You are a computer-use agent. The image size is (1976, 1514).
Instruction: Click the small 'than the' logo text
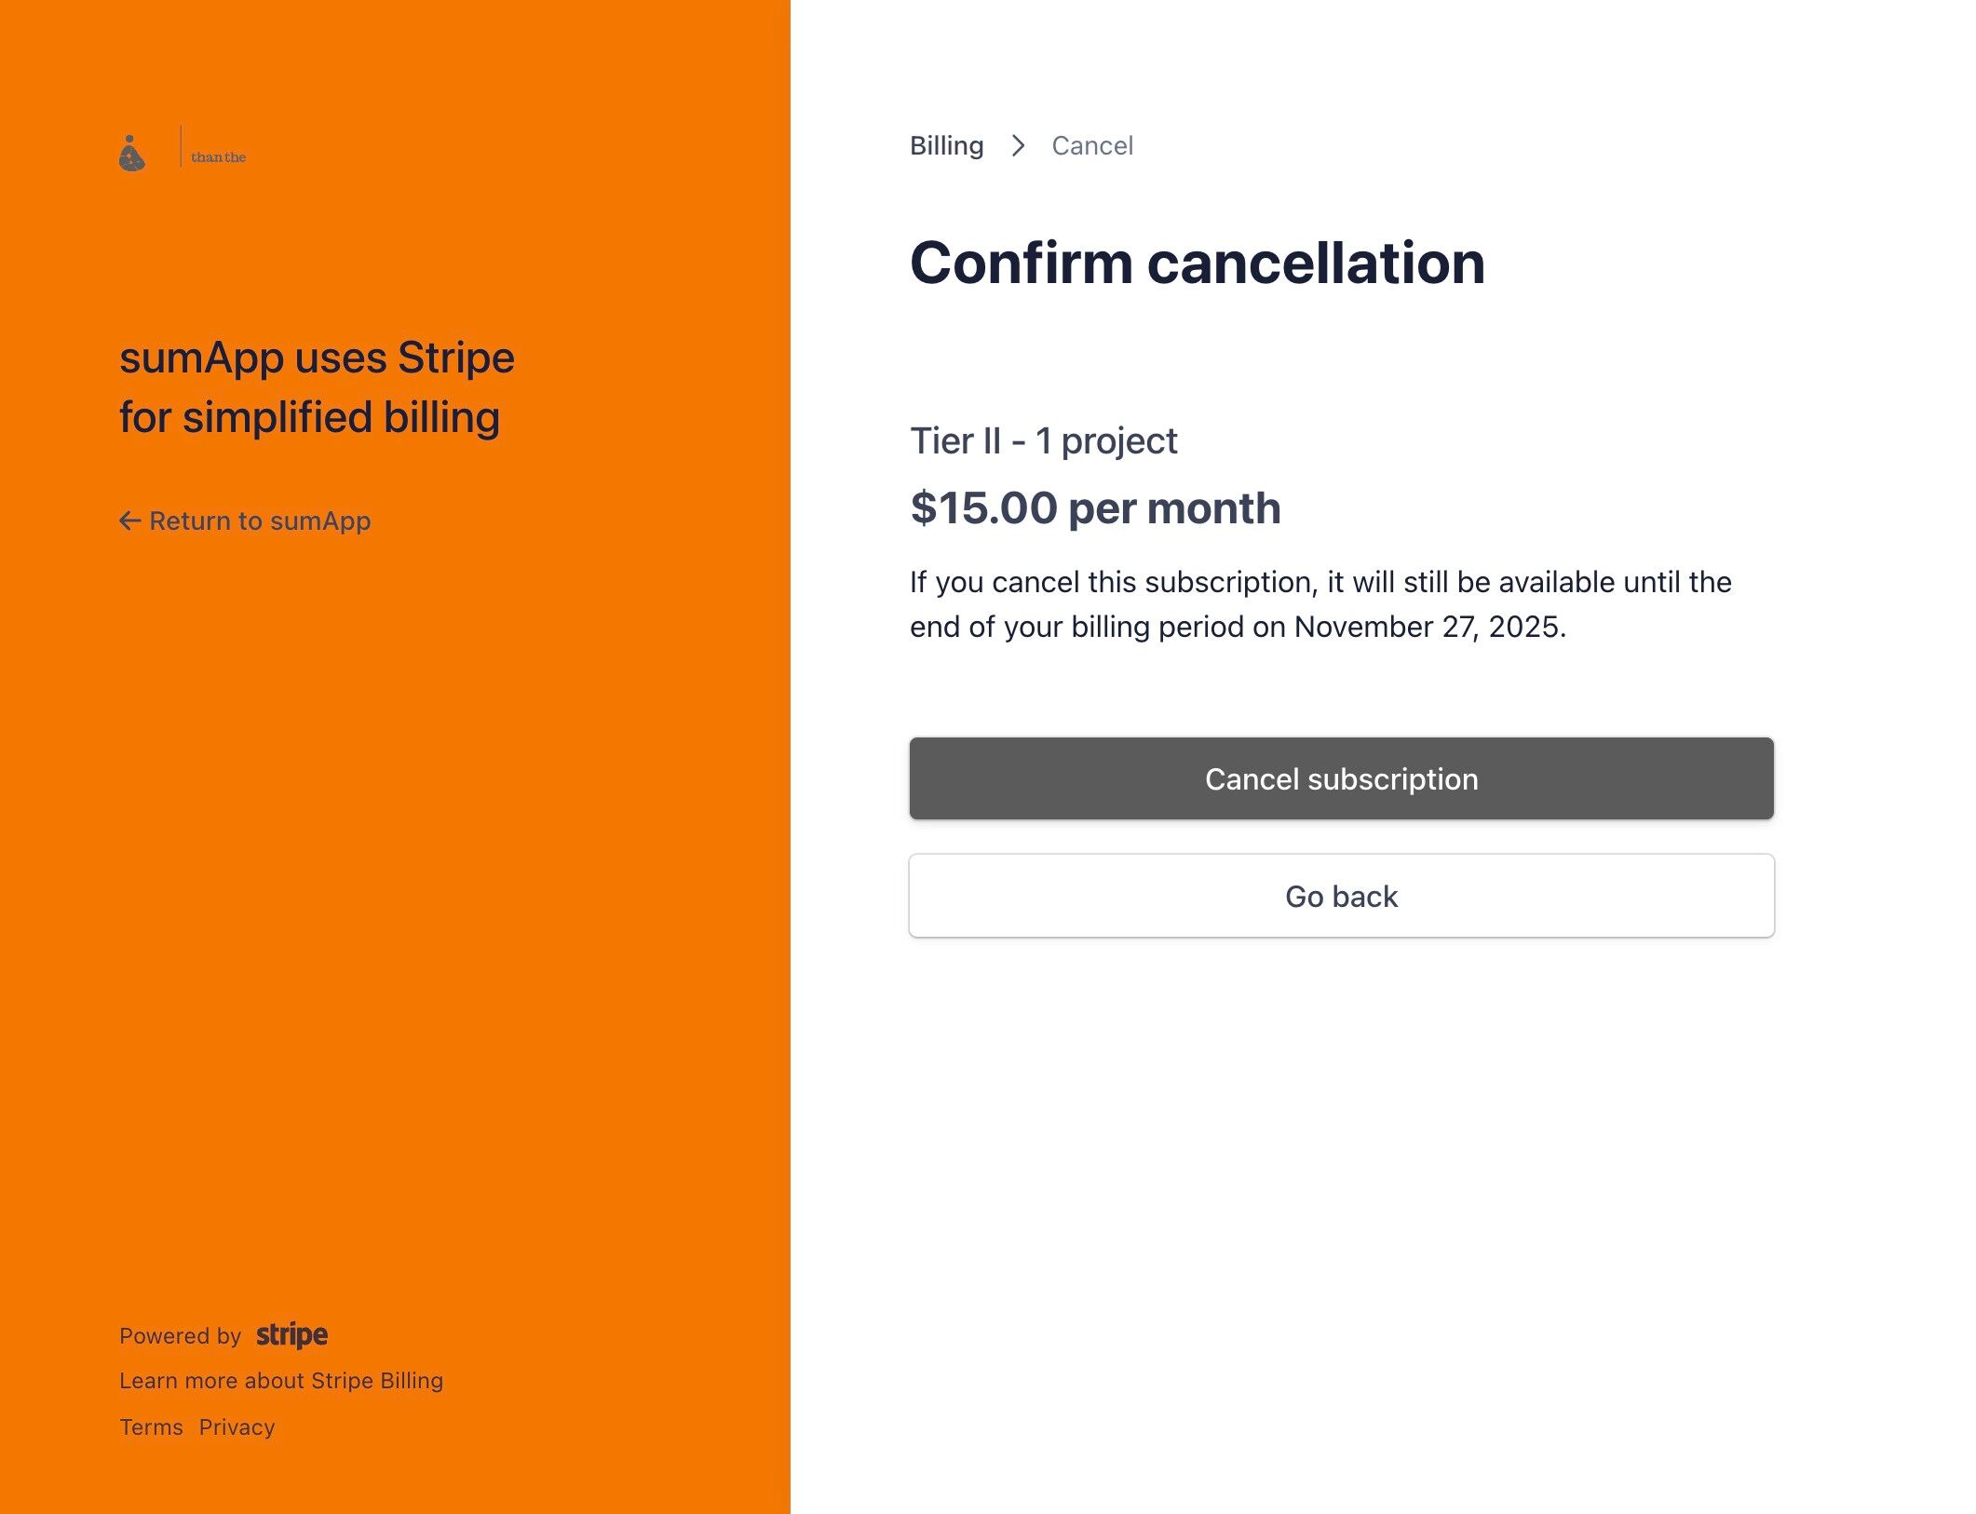[x=218, y=157]
